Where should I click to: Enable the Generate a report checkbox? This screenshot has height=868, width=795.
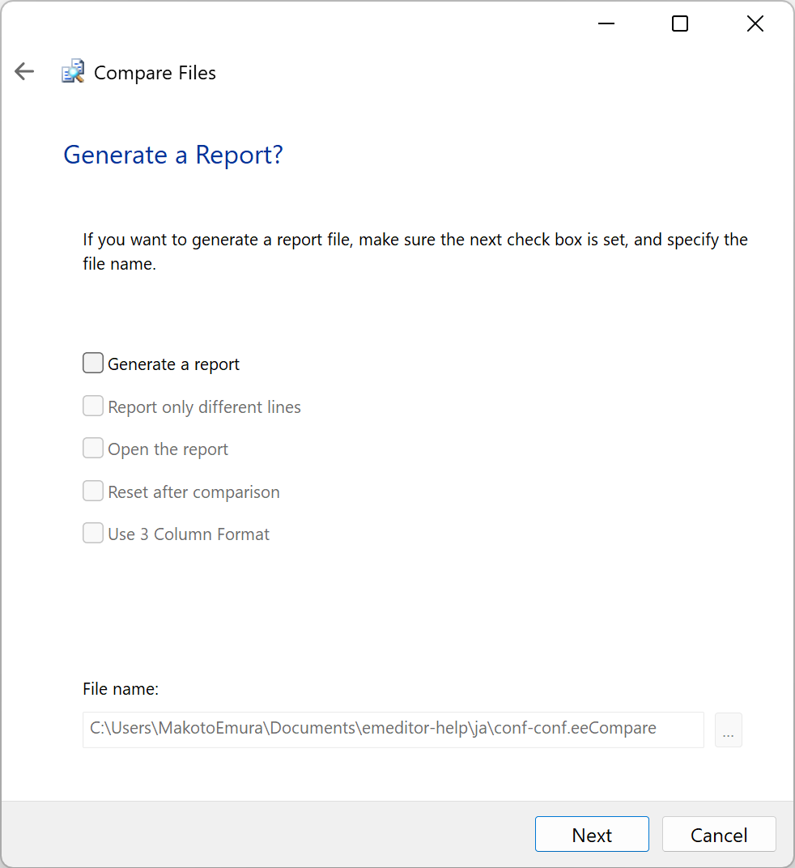click(93, 363)
